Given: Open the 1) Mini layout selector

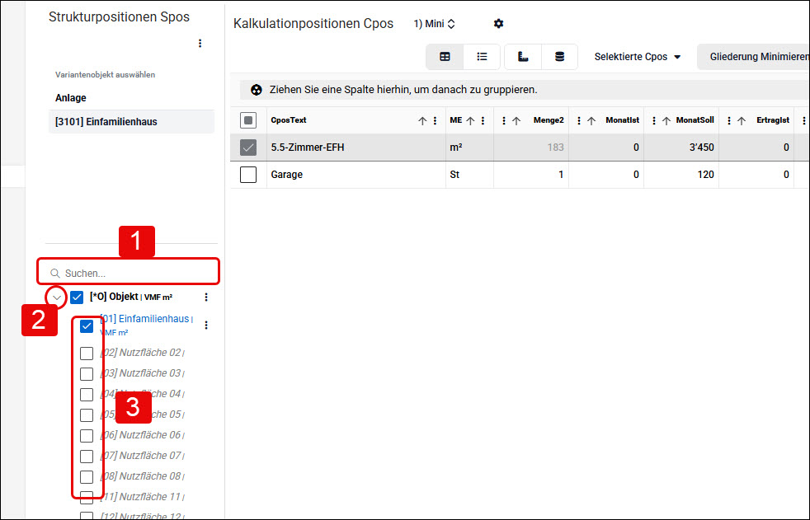Looking at the screenshot, I should pyautogui.click(x=435, y=24).
